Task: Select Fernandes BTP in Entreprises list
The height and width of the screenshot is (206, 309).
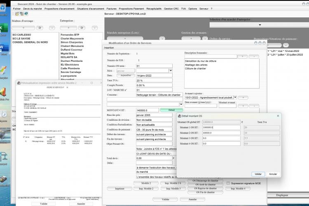Action: [70, 35]
